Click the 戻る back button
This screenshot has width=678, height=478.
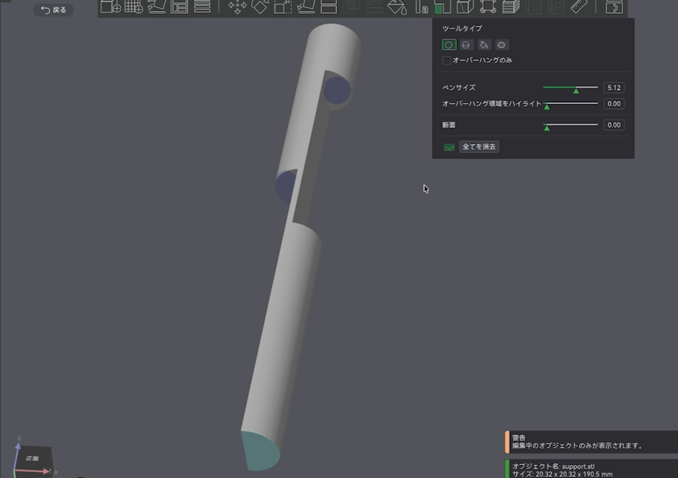coord(54,9)
